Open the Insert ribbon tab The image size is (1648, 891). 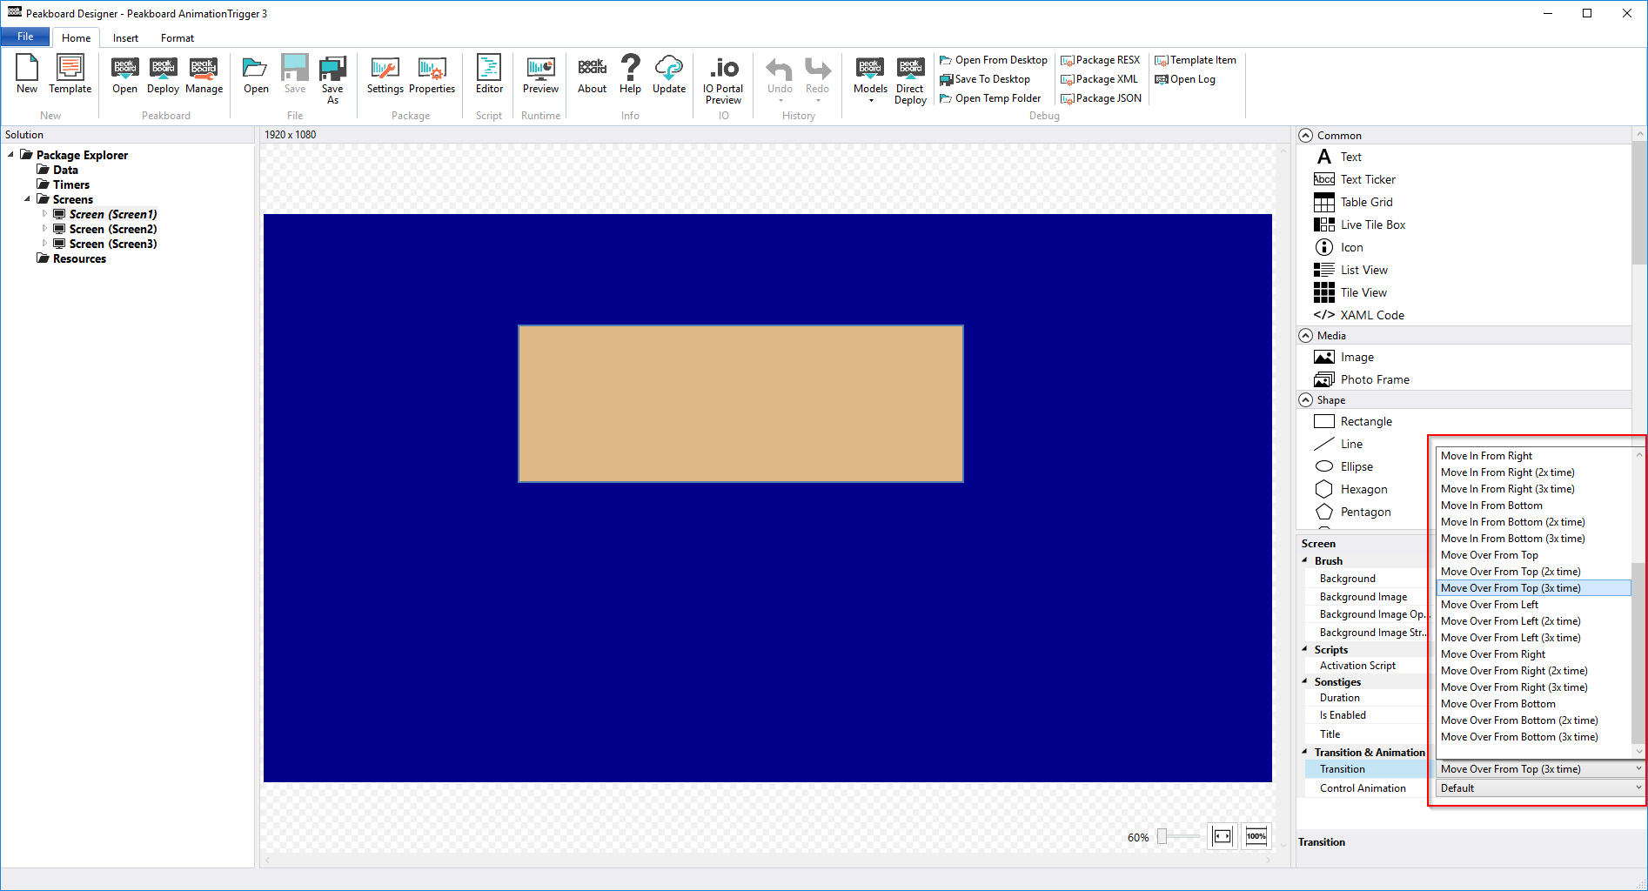coord(125,38)
